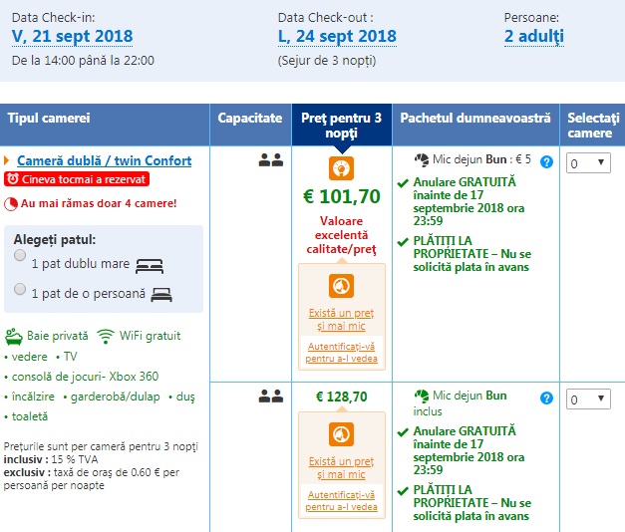The image size is (625, 532).
Task: Change the check-out date L, 24 sept 2018
Action: coord(337,37)
